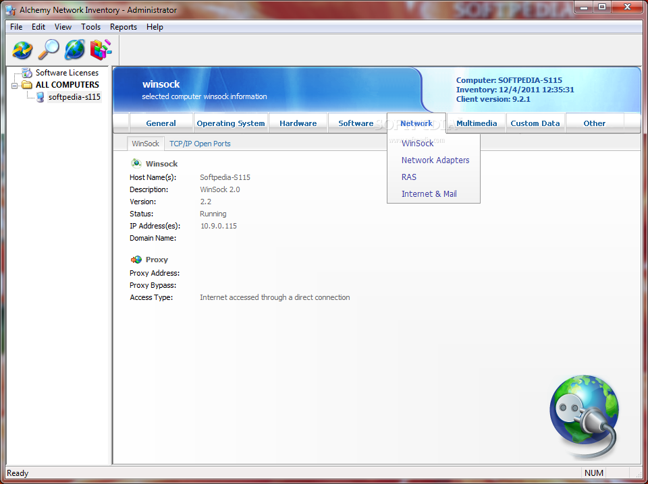The height and width of the screenshot is (484, 648).
Task: Switch to the Hardware tab
Action: click(x=298, y=123)
